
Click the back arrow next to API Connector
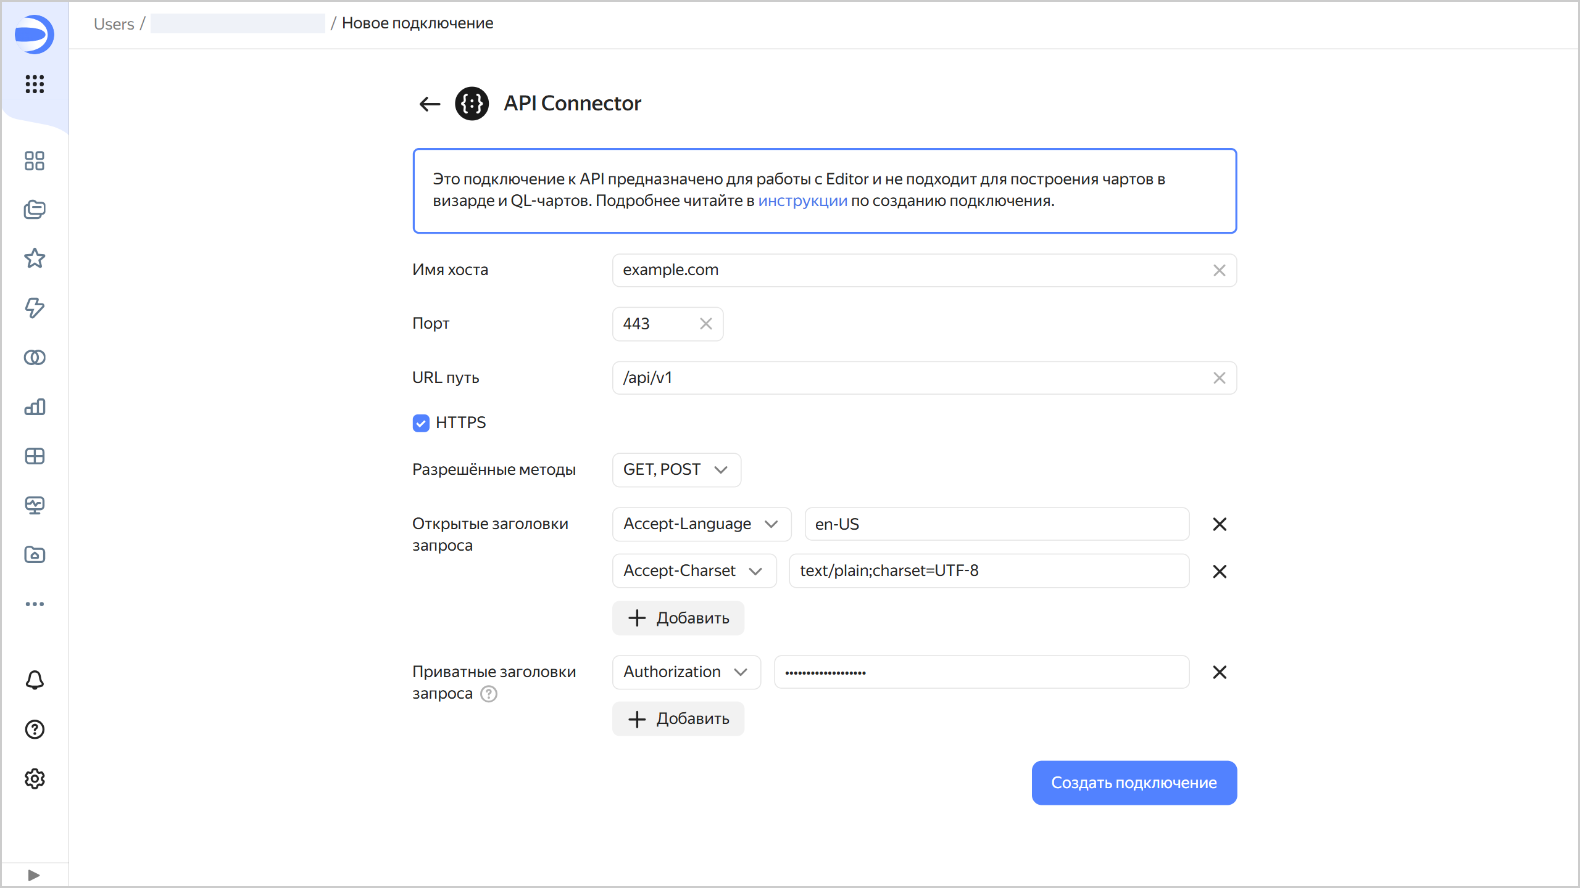point(430,104)
